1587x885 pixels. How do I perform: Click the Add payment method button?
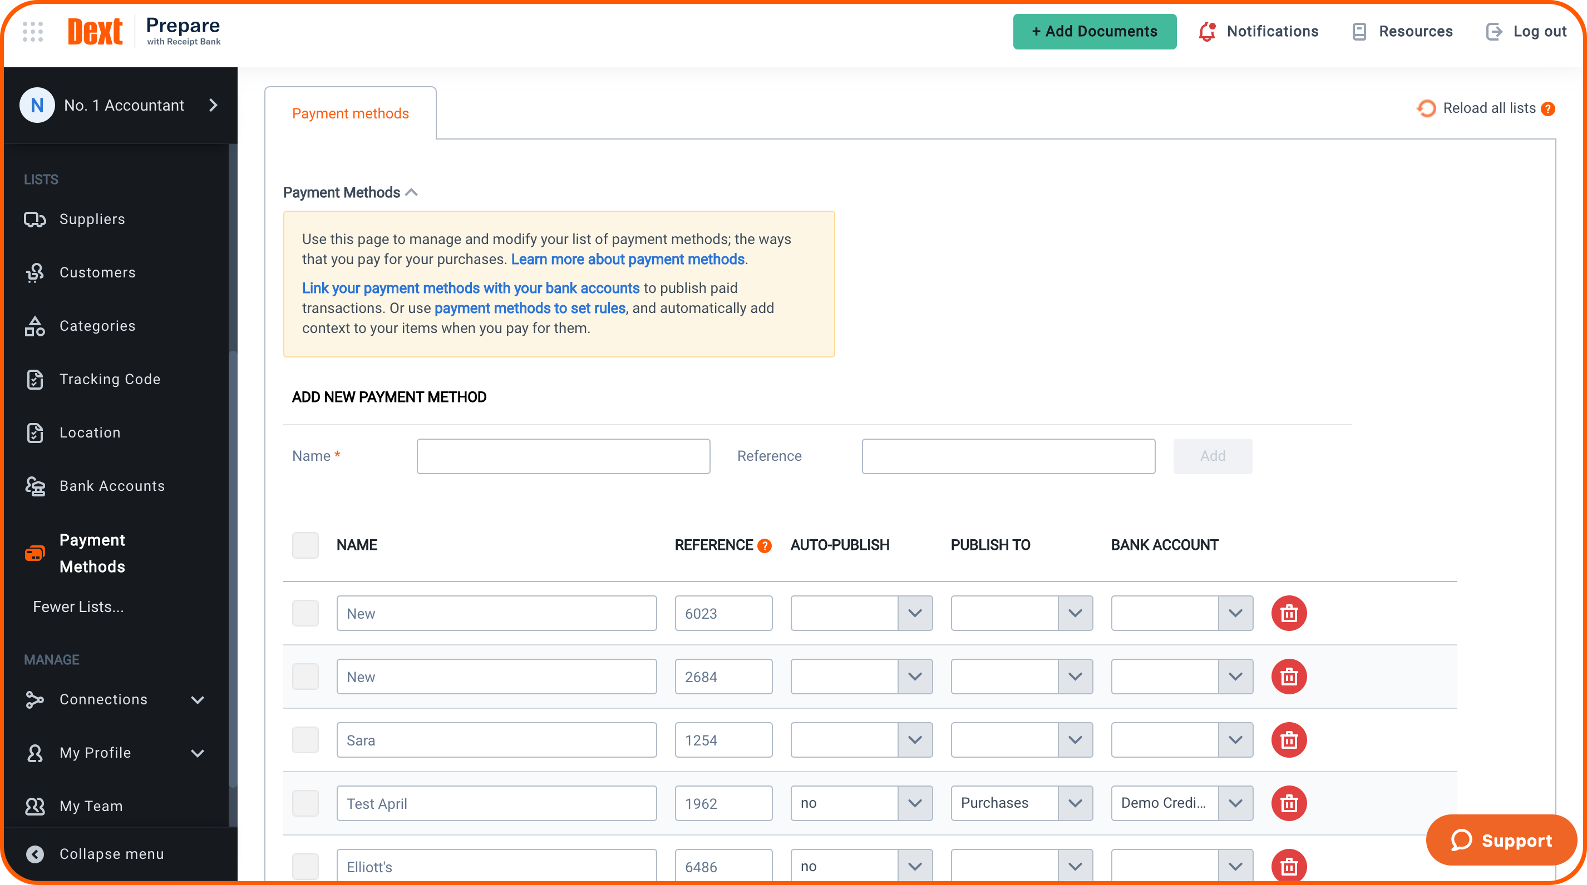[x=1213, y=456]
